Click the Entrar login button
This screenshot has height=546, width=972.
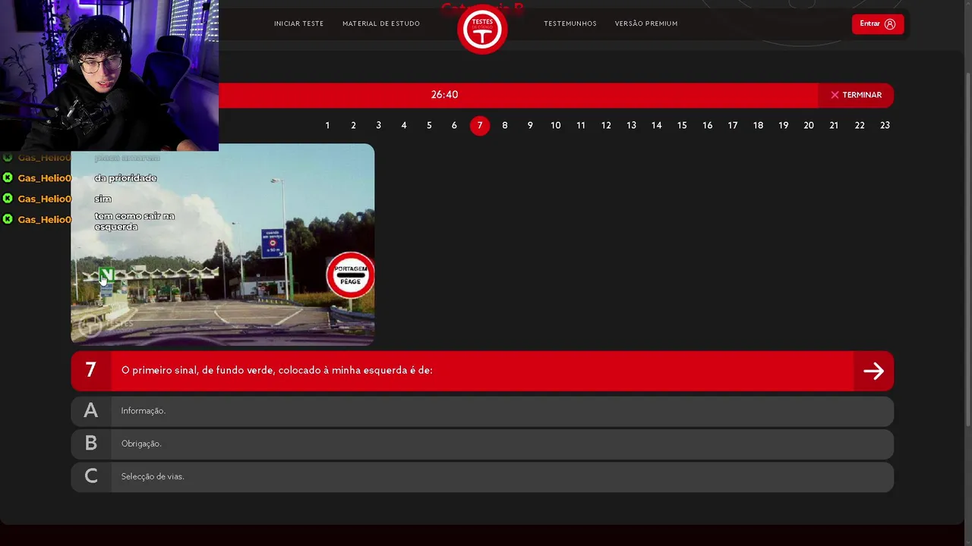878,24
